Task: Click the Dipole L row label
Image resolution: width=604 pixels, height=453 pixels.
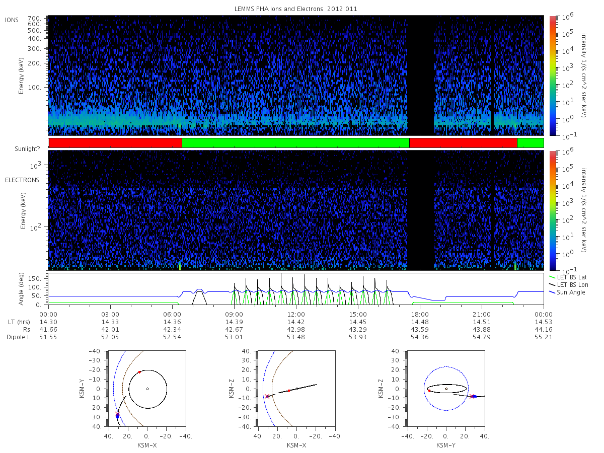Action: click(x=18, y=337)
